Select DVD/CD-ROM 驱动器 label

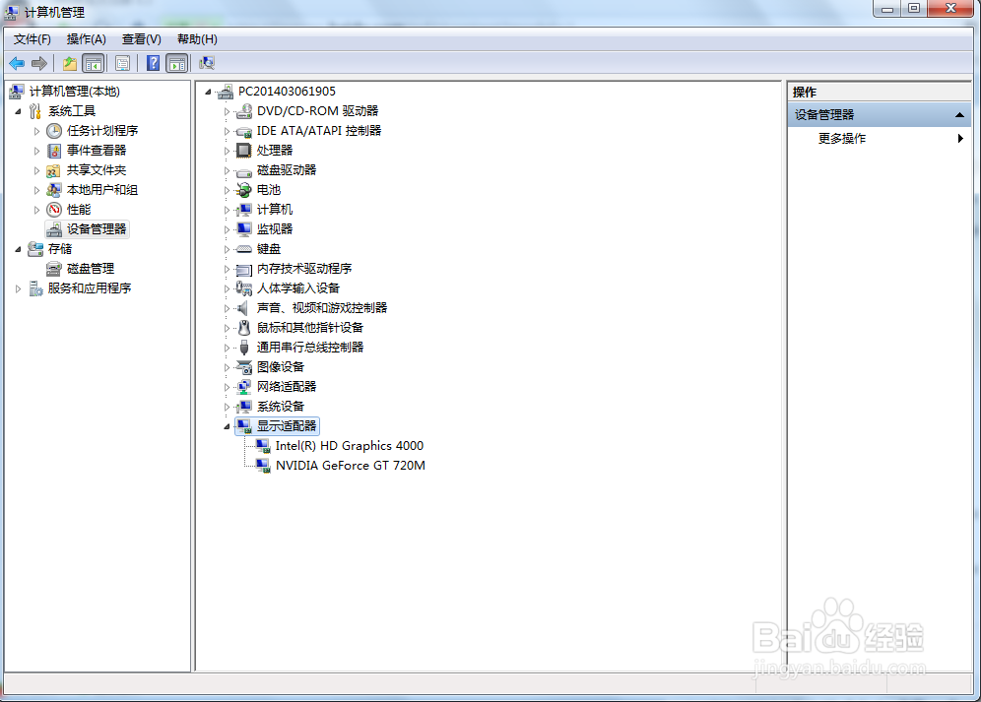click(317, 111)
